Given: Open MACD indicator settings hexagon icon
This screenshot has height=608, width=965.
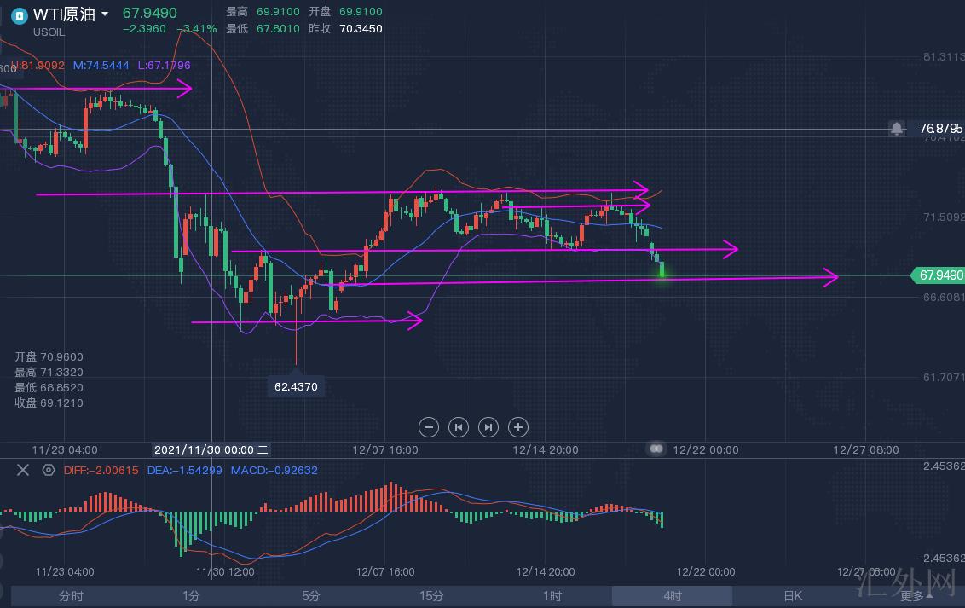Looking at the screenshot, I should click(49, 470).
